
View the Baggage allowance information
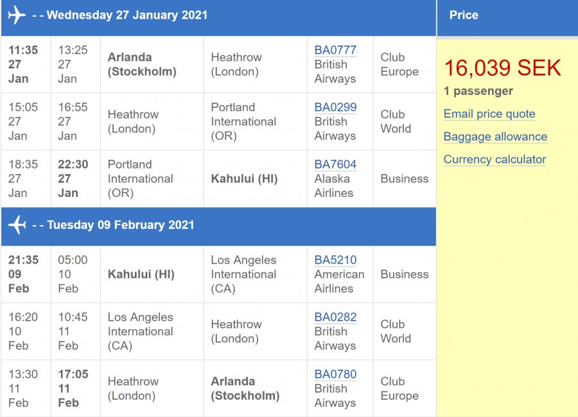(495, 137)
